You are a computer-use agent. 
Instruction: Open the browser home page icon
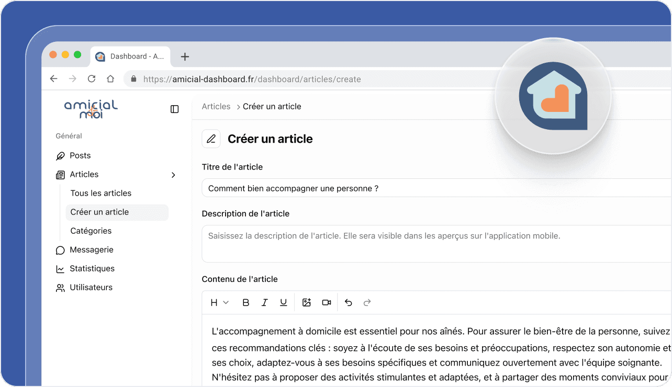(x=110, y=79)
